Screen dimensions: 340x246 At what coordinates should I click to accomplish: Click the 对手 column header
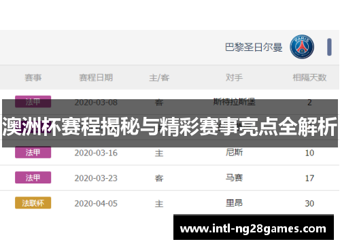[x=234, y=77]
